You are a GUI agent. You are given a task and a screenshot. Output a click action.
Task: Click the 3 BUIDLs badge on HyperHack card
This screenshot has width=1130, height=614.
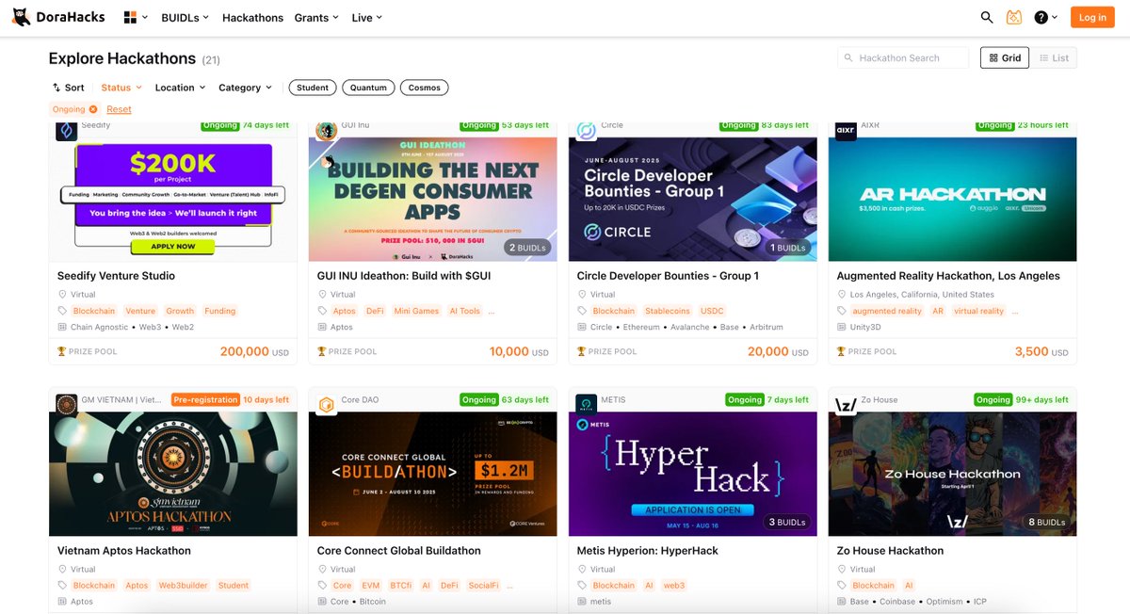(785, 522)
